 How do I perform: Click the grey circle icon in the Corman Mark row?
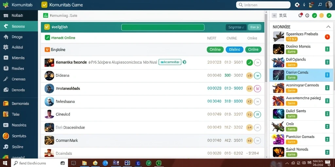(257, 141)
